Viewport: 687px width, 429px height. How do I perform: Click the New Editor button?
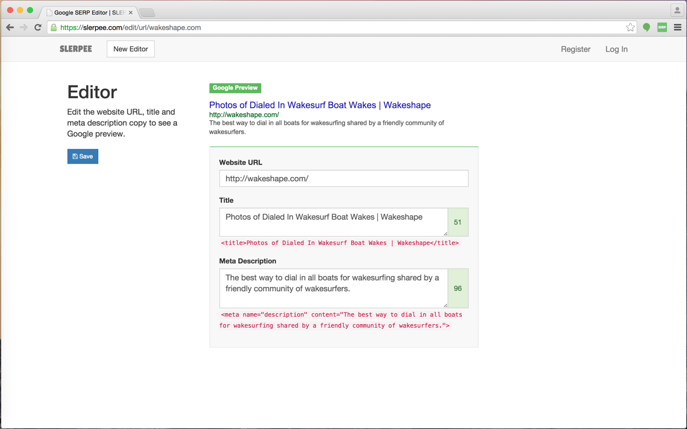130,49
